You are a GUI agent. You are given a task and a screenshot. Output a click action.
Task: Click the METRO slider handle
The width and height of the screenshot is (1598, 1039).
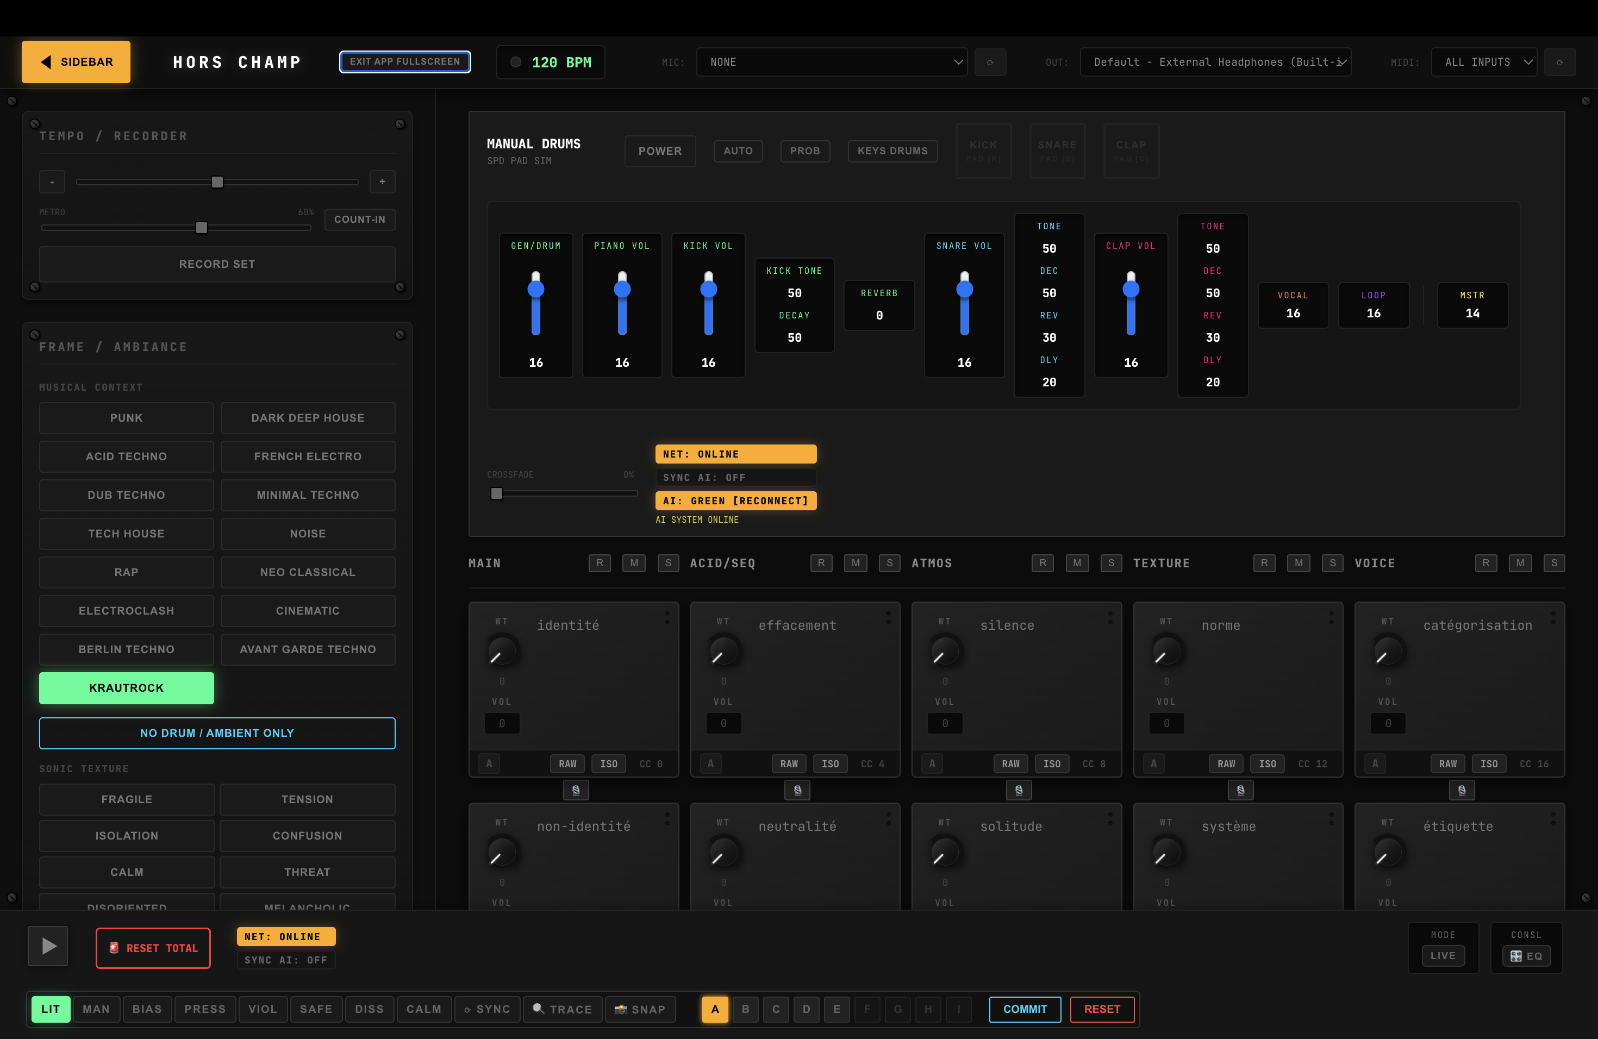pos(202,228)
